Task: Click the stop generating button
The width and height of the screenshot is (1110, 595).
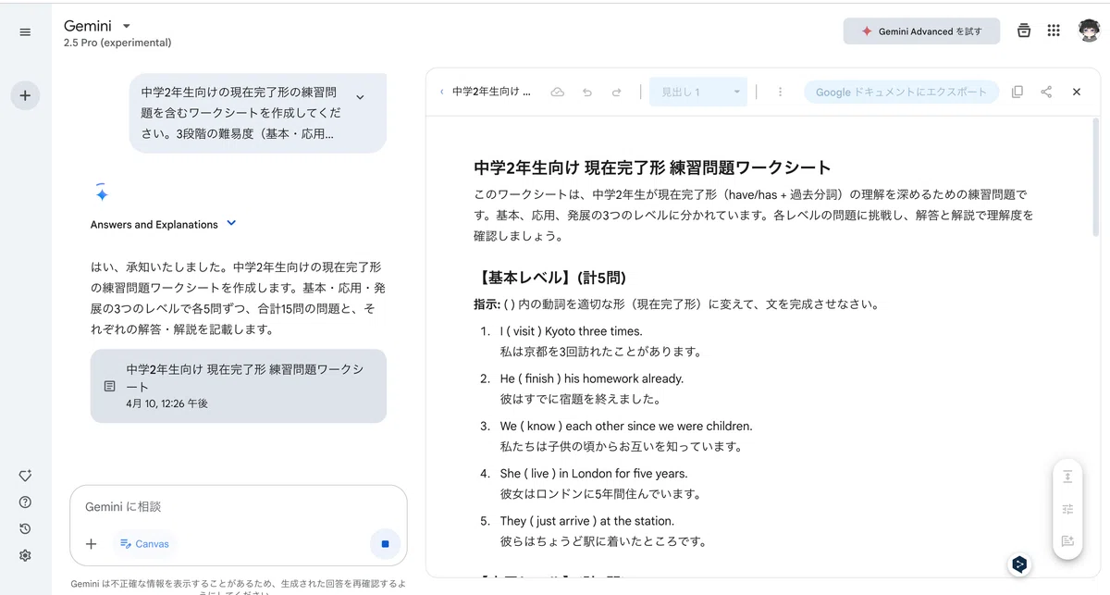Action: coord(385,544)
